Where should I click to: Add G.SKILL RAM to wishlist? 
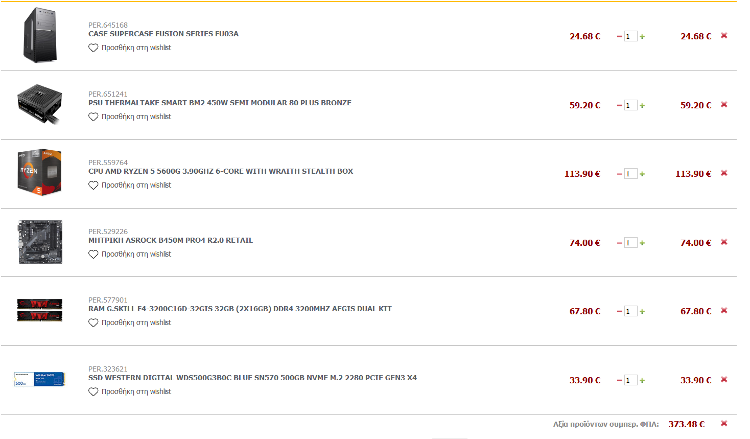[130, 323]
